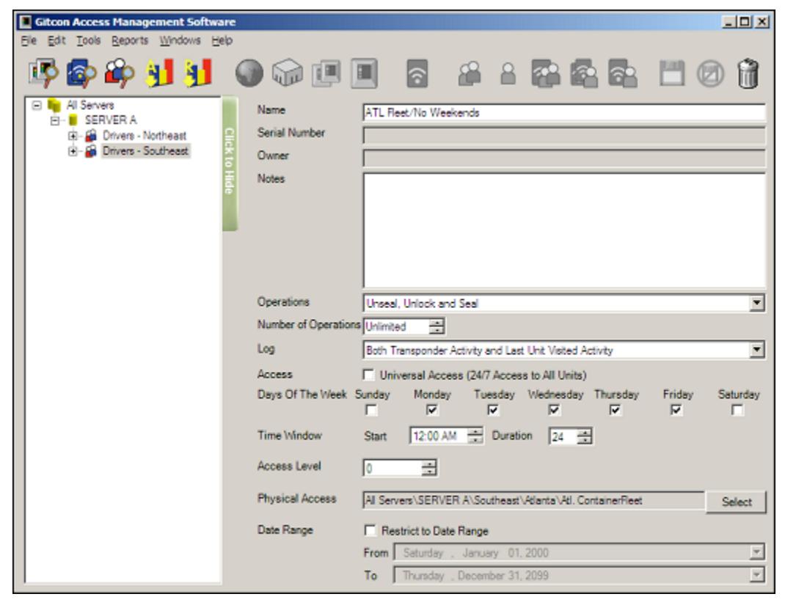The height and width of the screenshot is (605, 785).
Task: Uncheck the Monday checkbox
Action: (432, 411)
